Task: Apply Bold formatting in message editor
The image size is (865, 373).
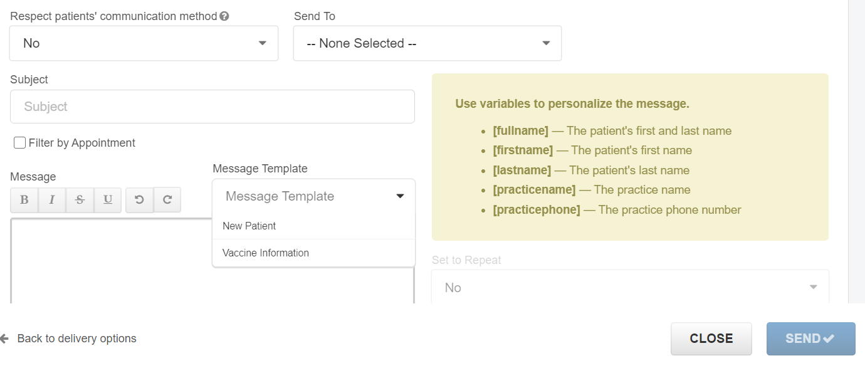Action: (x=24, y=200)
